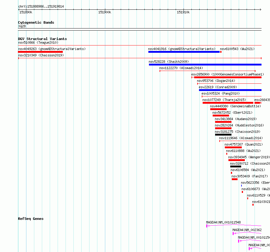The height and width of the screenshot is (252, 270).
Task: Click the Xq28 cytogenetic band label
Action: click(x=22, y=26)
